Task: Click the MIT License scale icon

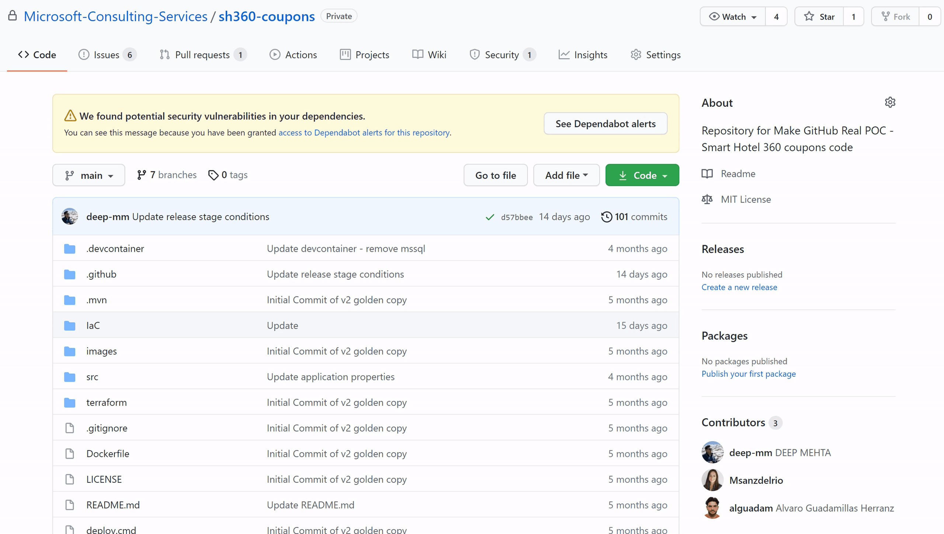Action: [x=707, y=199]
